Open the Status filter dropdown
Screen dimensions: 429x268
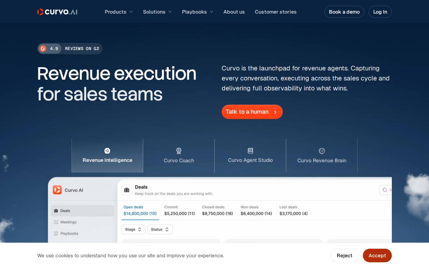pos(160,229)
